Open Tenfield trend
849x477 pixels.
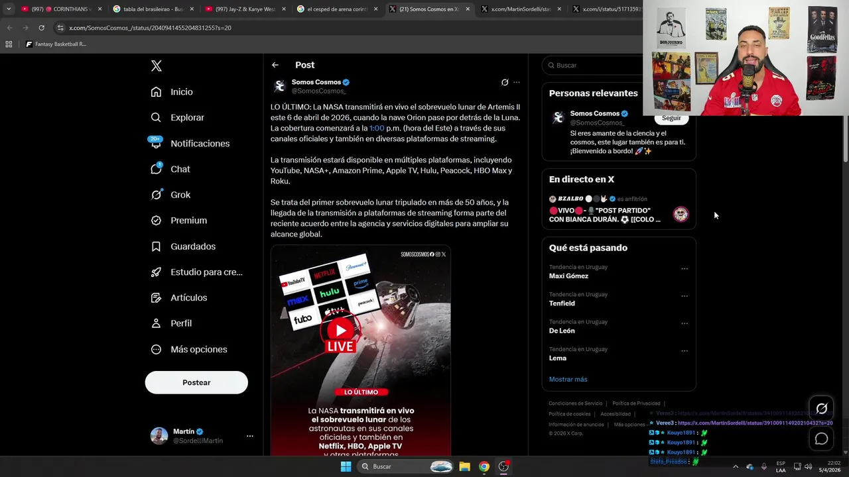(562, 303)
